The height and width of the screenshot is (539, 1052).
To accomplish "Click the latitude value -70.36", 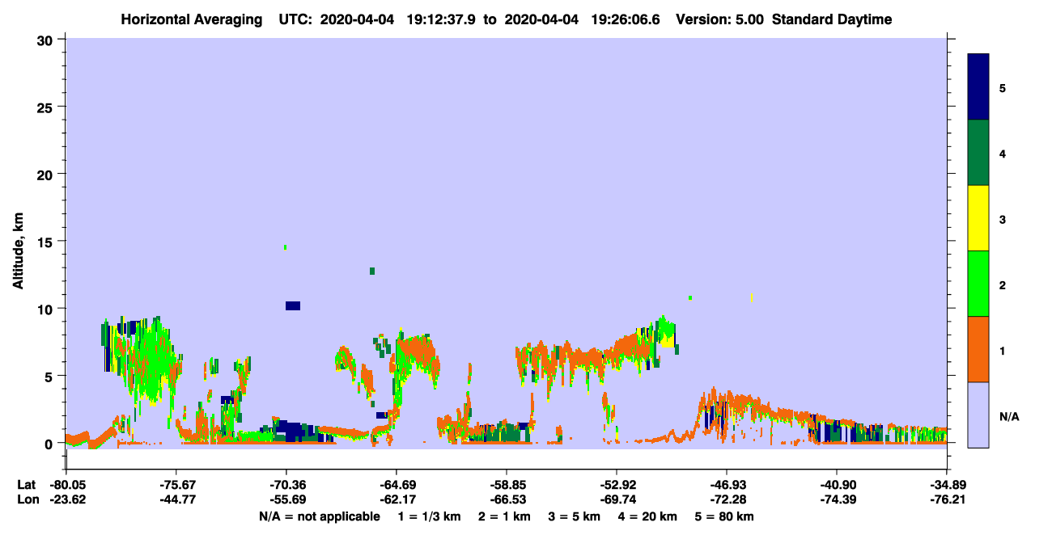I will pyautogui.click(x=286, y=485).
